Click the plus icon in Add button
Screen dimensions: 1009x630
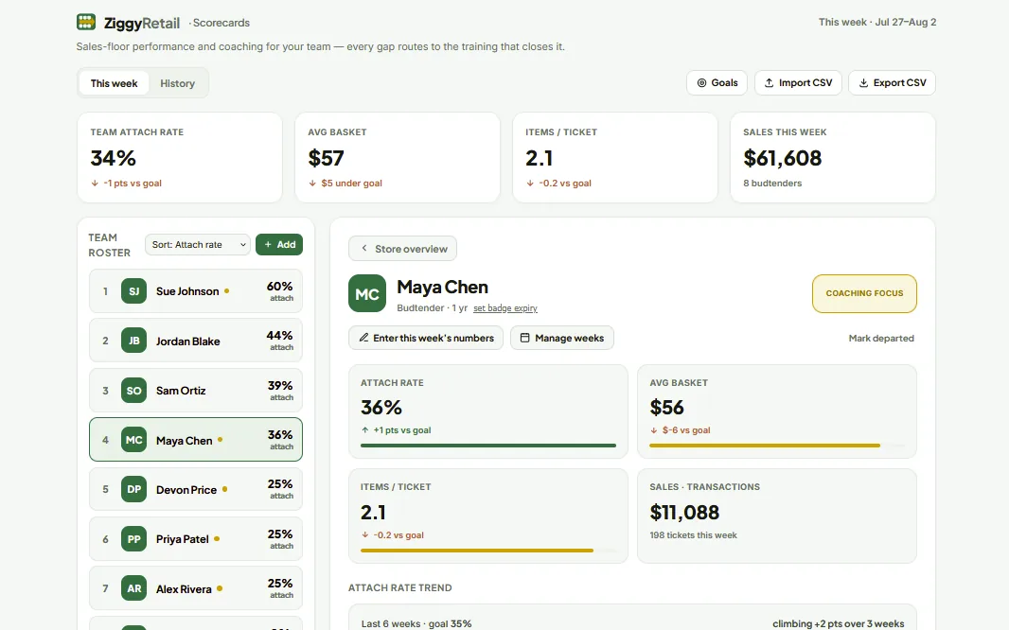click(x=268, y=244)
